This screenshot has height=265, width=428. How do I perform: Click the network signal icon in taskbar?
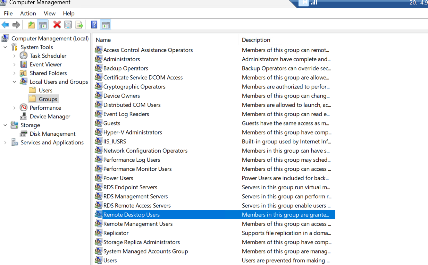pyautogui.click(x=314, y=4)
